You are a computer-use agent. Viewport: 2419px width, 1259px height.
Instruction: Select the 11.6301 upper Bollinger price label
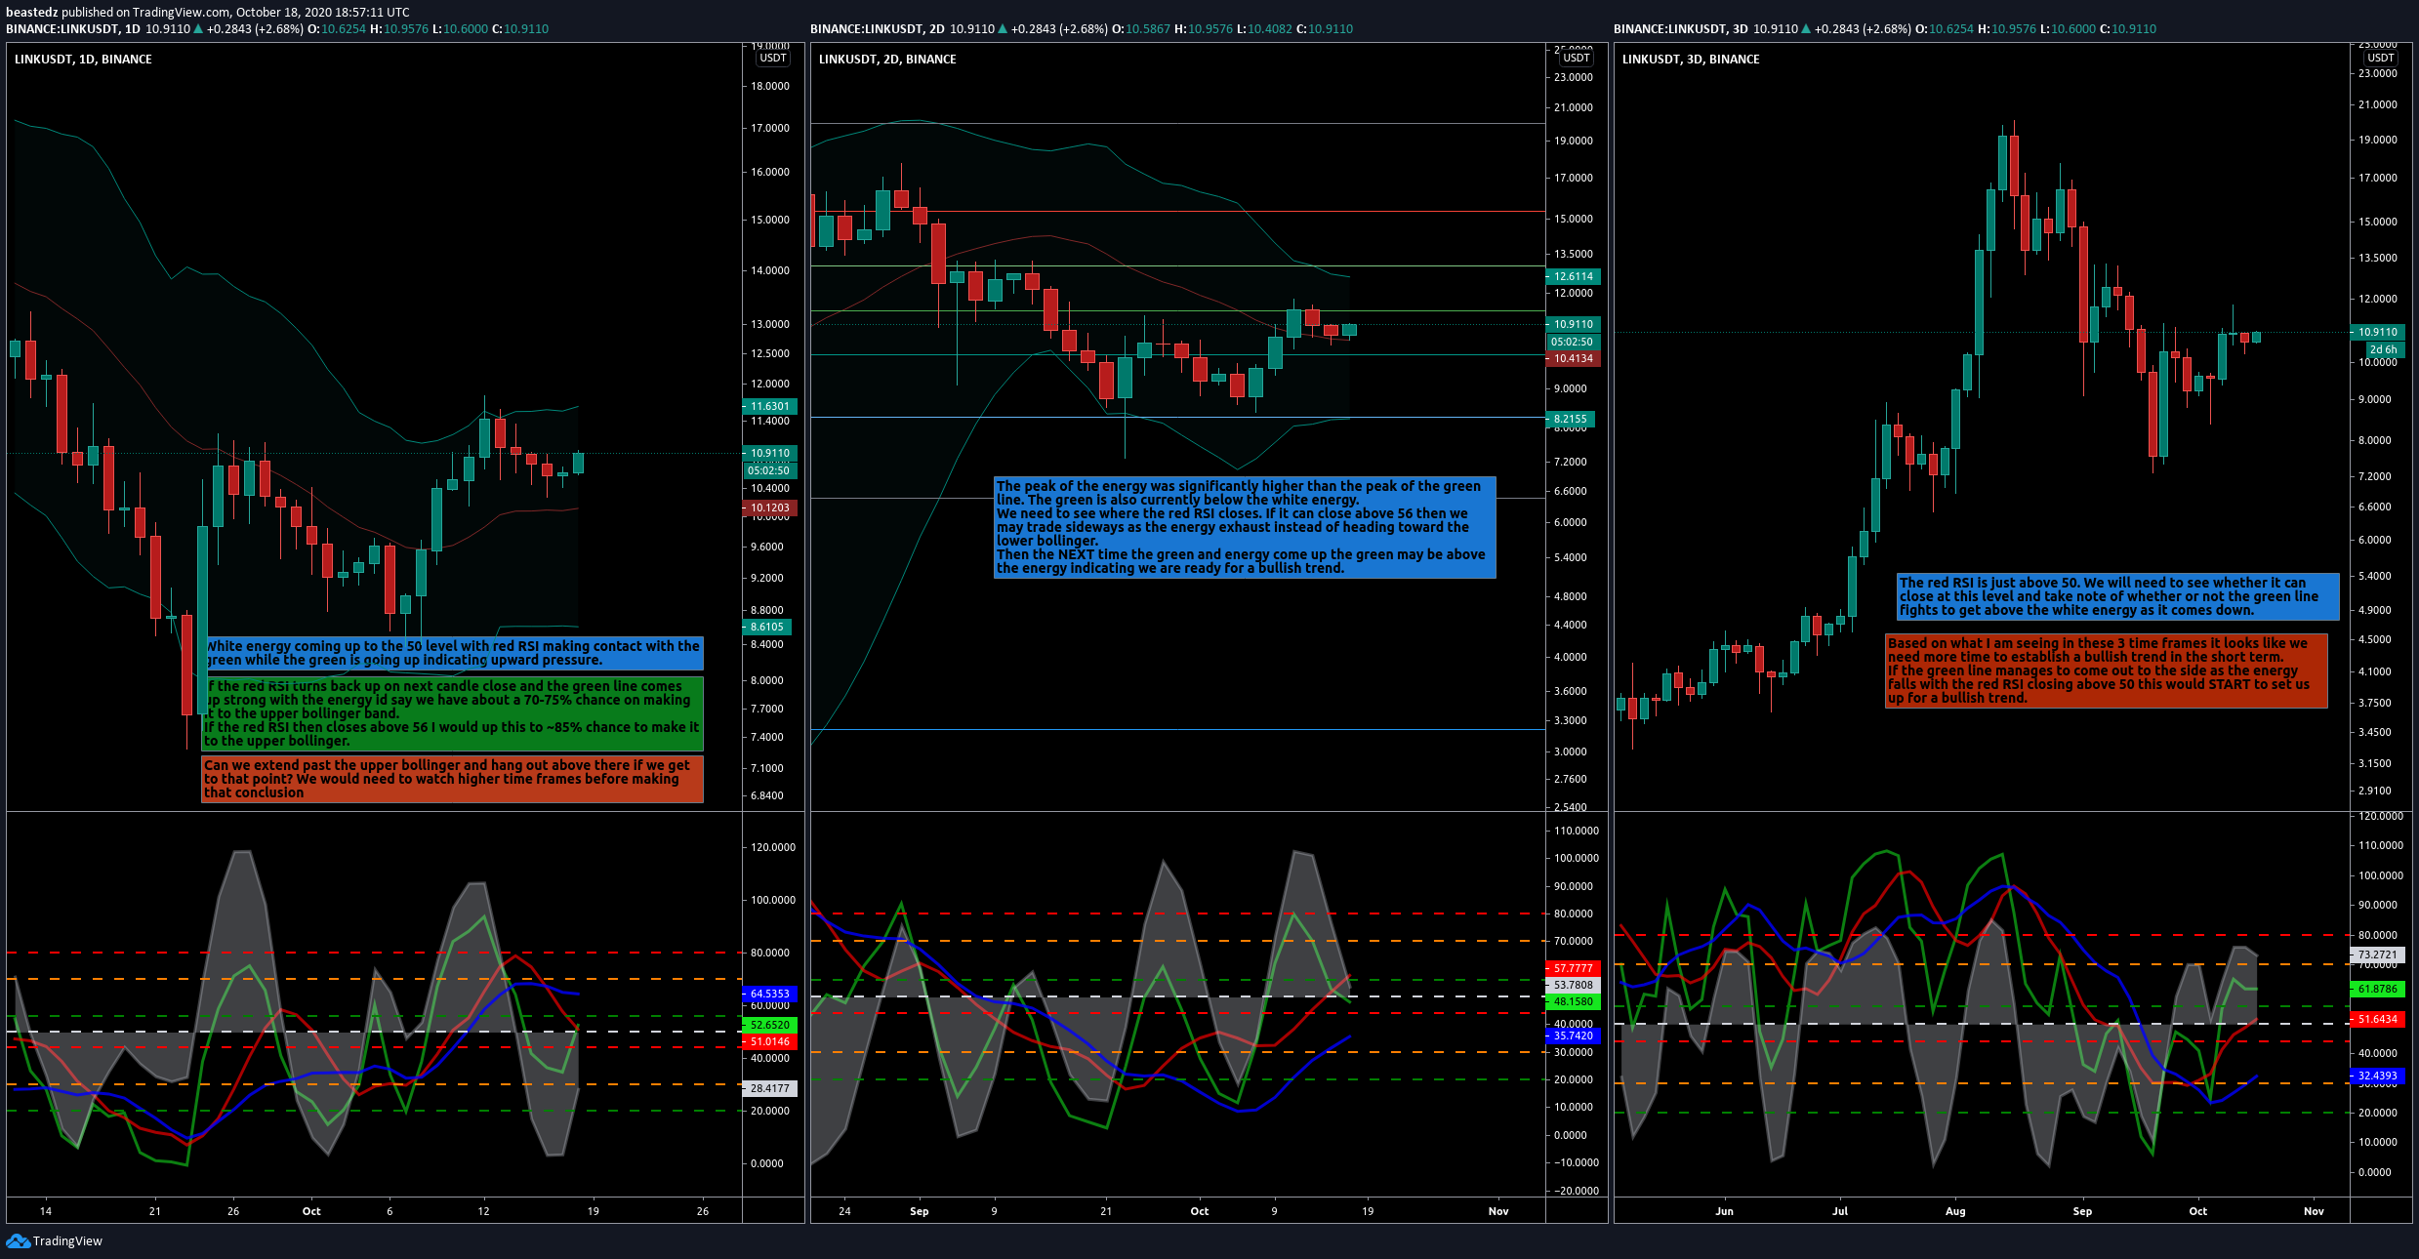pos(769,406)
